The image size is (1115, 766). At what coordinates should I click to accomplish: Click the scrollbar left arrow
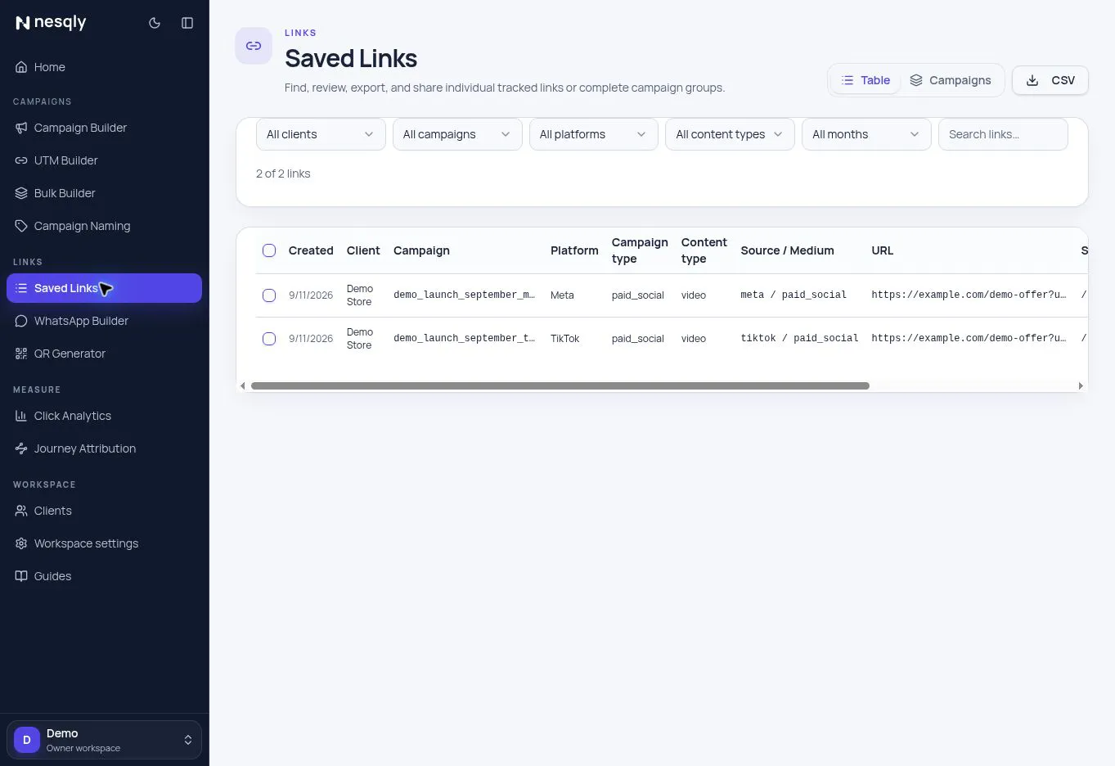[242, 385]
